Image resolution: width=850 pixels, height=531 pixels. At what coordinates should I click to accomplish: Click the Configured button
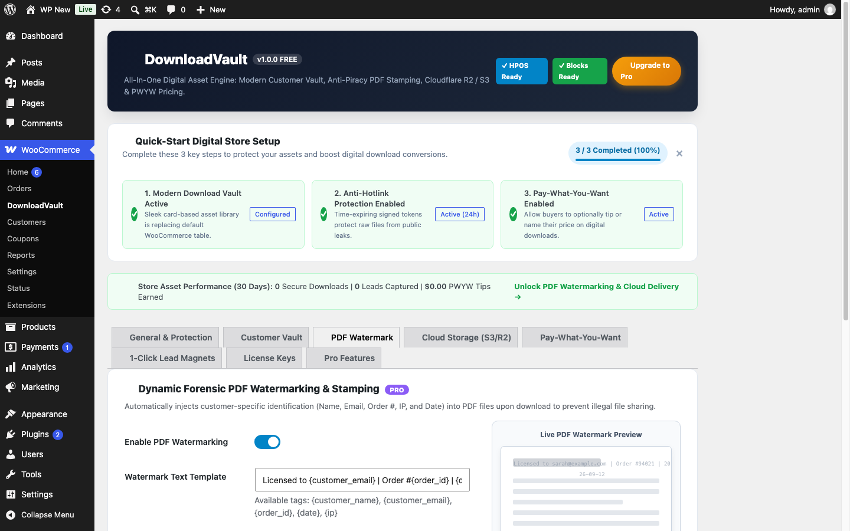[x=273, y=214]
